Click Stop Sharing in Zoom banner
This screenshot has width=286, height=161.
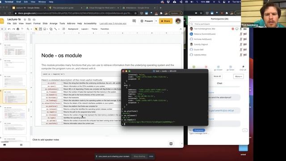(x=139, y=157)
